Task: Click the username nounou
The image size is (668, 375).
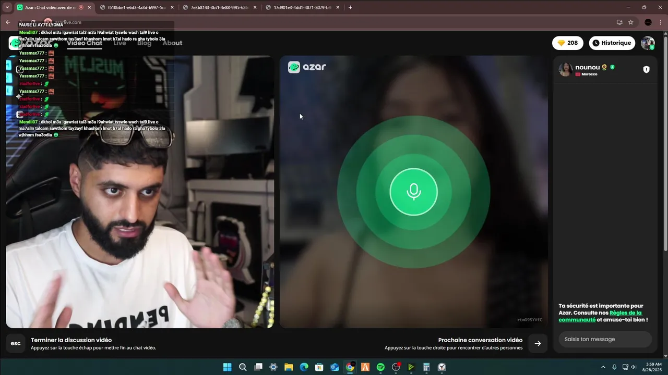Action: coord(588,68)
